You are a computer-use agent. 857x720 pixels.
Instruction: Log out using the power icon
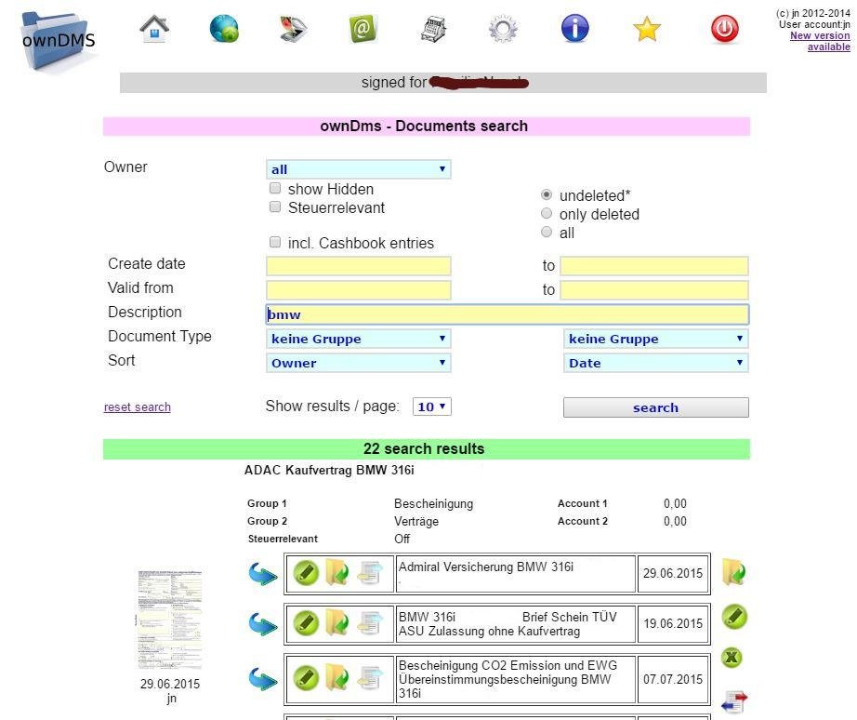coord(724,29)
